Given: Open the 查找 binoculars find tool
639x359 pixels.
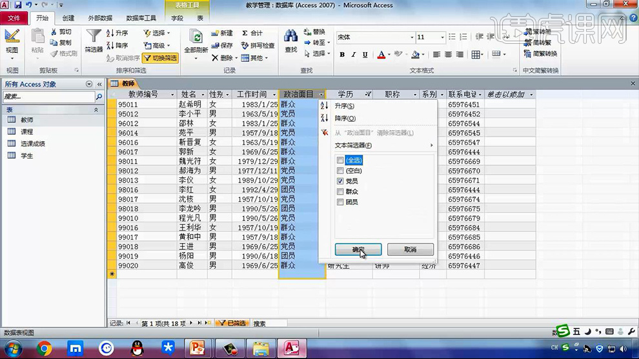Looking at the screenshot, I should 290,36.
